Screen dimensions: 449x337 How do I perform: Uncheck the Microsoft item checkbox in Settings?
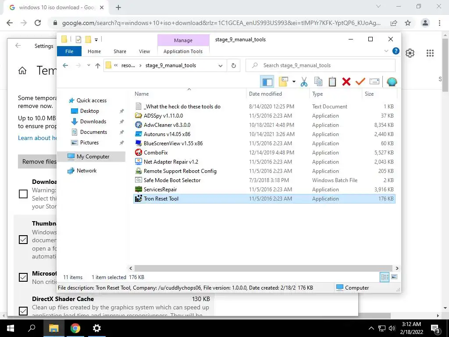pyautogui.click(x=23, y=277)
